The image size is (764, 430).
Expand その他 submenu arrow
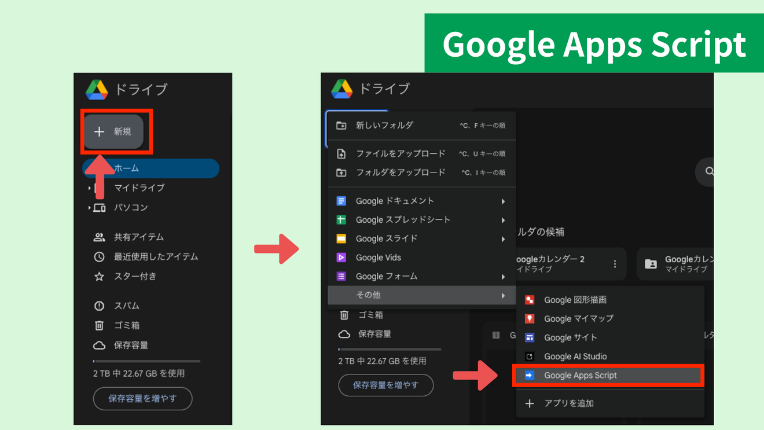point(504,296)
